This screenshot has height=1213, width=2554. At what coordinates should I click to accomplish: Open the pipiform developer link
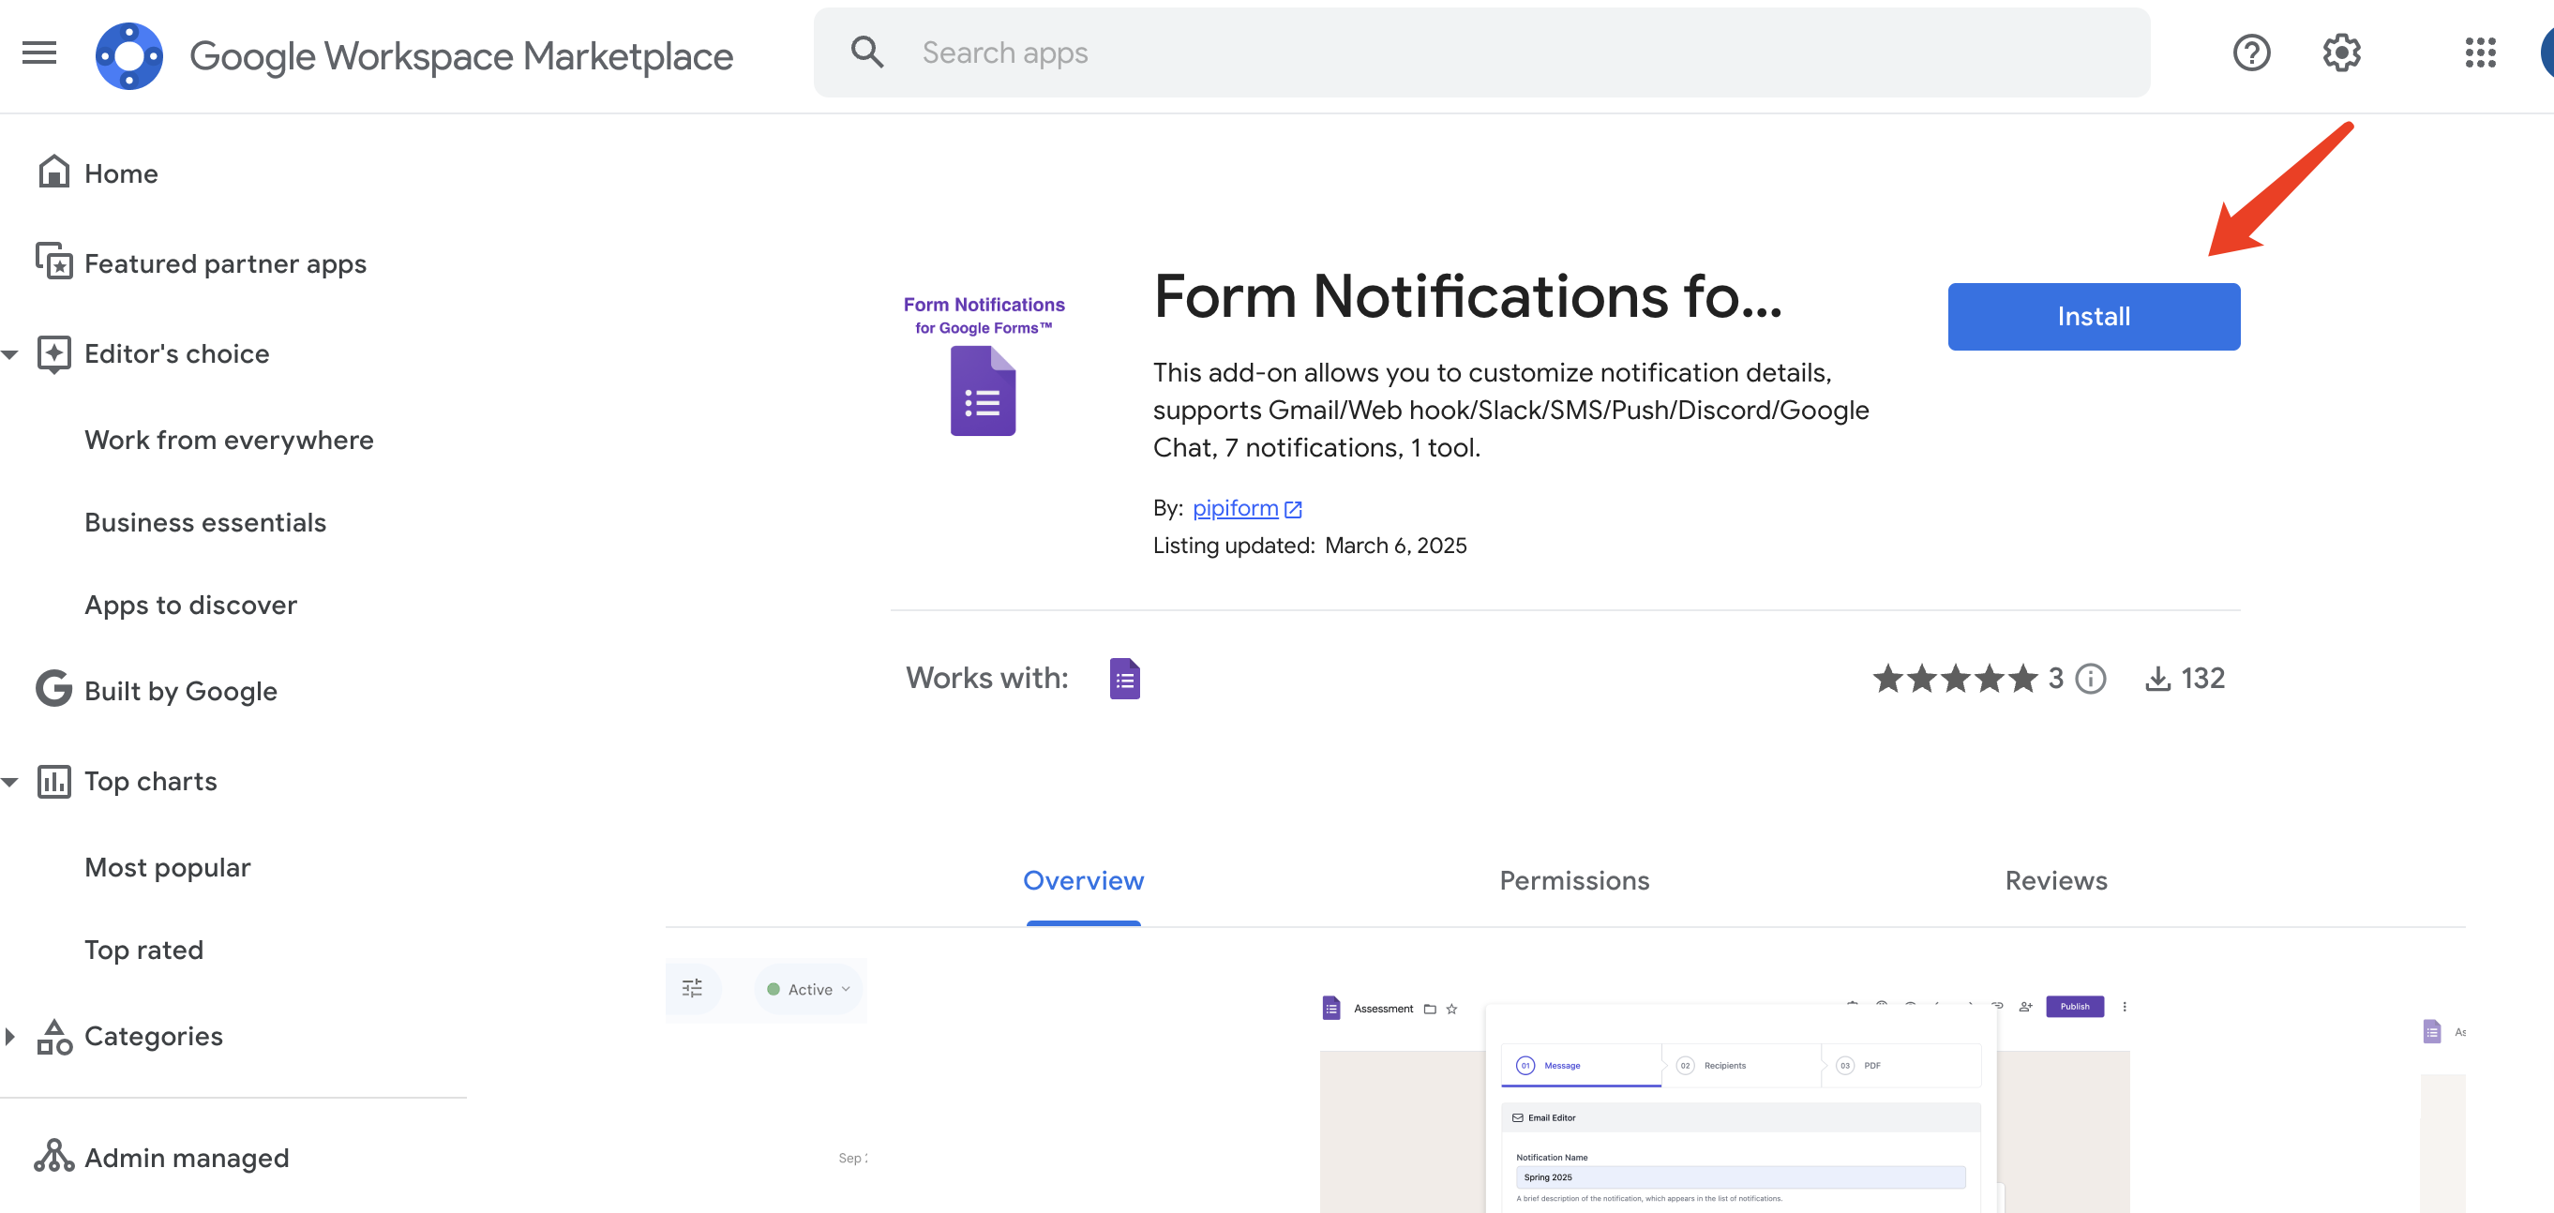[x=1237, y=507]
